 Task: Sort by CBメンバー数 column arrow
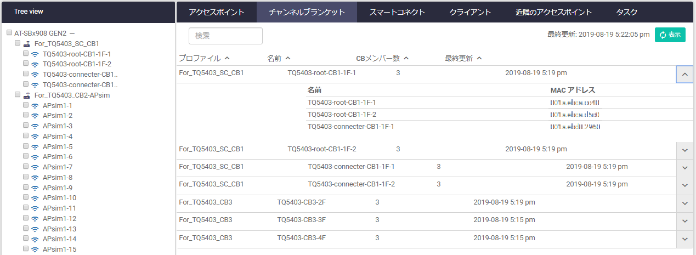[x=406, y=58]
